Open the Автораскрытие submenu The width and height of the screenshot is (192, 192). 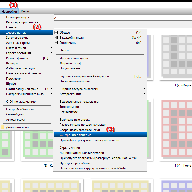pos(100,94)
